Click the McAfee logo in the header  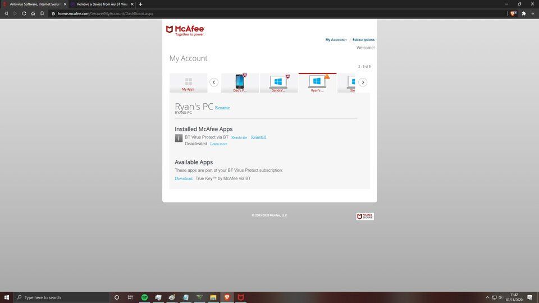click(x=185, y=30)
